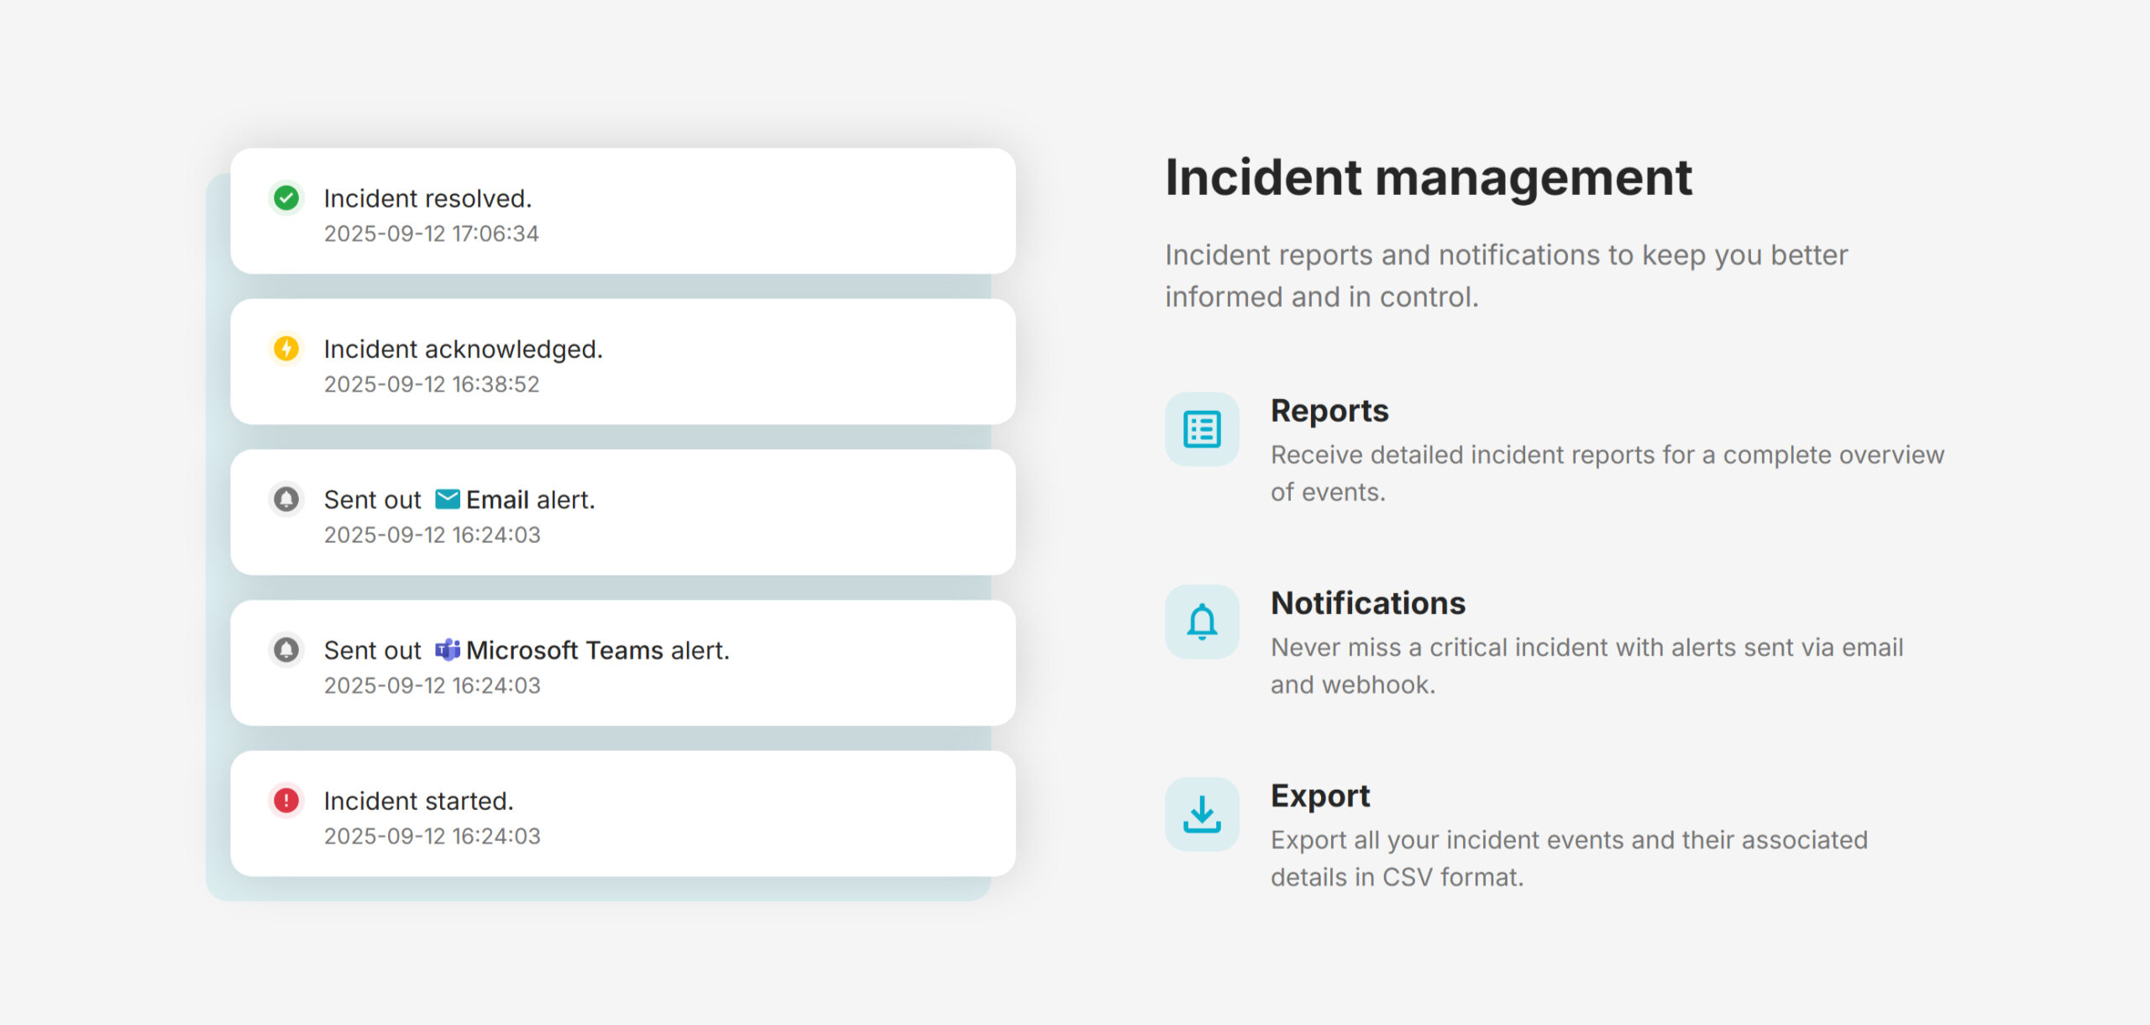This screenshot has width=2150, height=1025.
Task: Click the Email alert label
Action: [530, 500]
